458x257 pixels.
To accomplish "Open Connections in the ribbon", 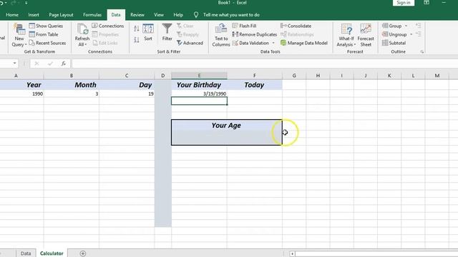I will click(108, 26).
